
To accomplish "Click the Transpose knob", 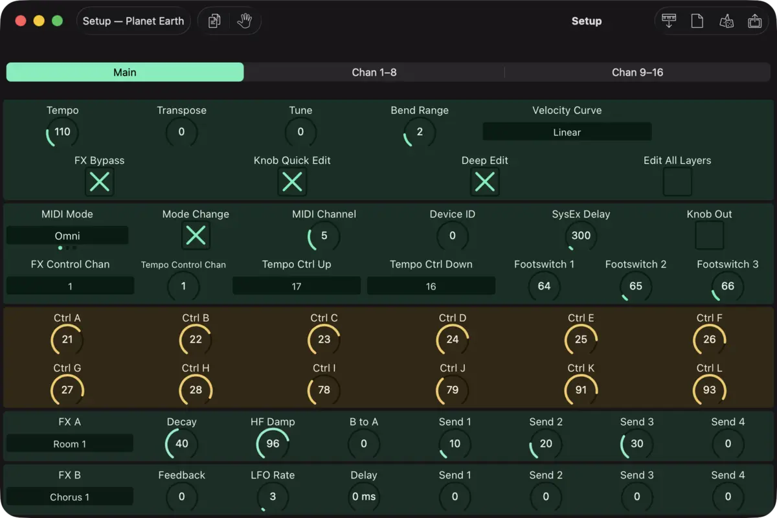I will pyautogui.click(x=181, y=132).
